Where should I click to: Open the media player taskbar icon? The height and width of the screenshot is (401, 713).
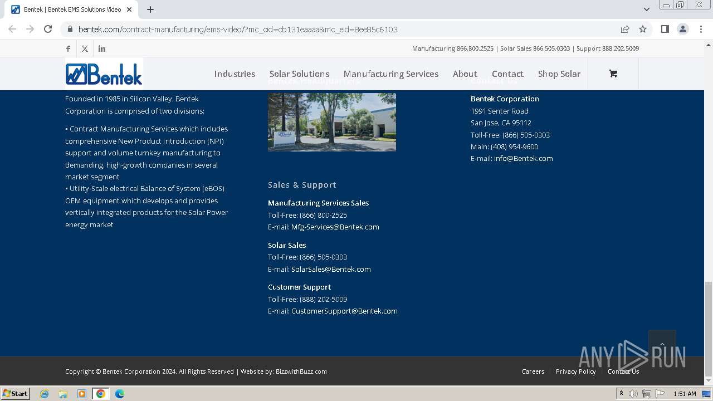pyautogui.click(x=82, y=394)
